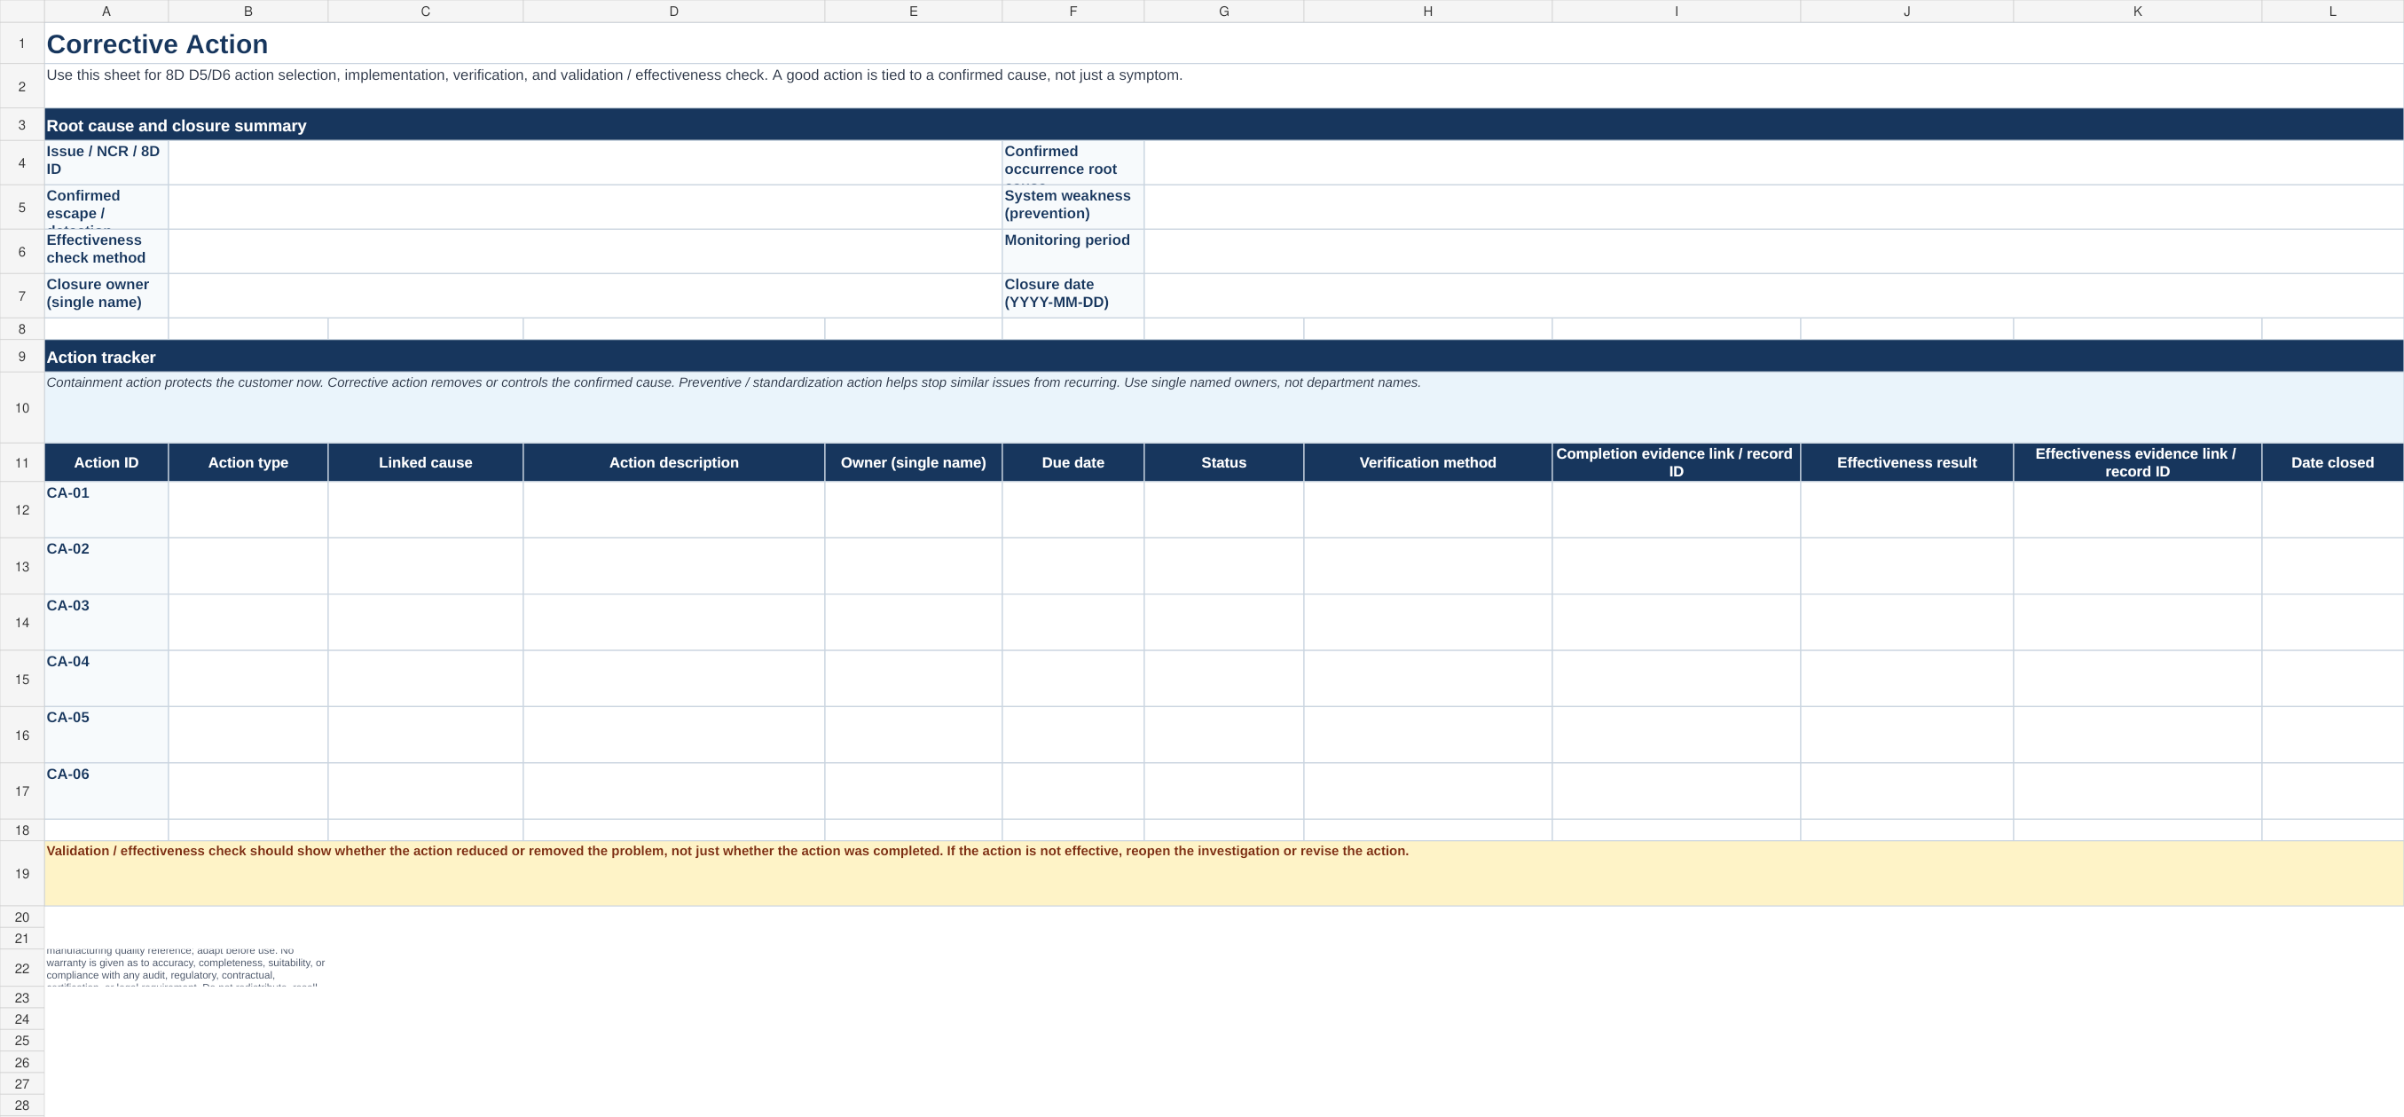Select the 'Closure owner (single name)' label

(x=106, y=295)
